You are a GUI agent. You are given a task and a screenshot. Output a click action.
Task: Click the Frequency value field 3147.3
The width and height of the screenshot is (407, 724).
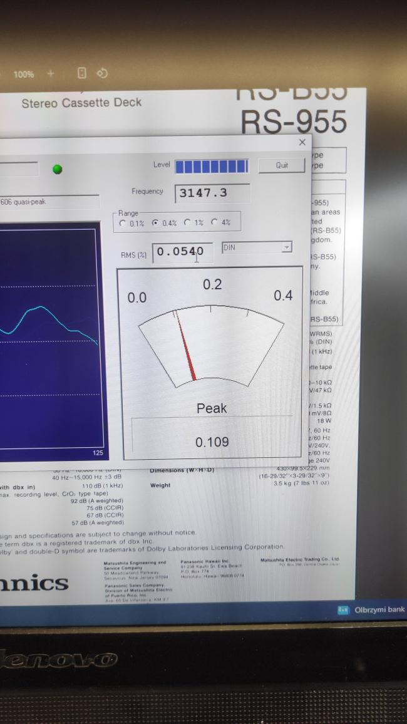212,193
